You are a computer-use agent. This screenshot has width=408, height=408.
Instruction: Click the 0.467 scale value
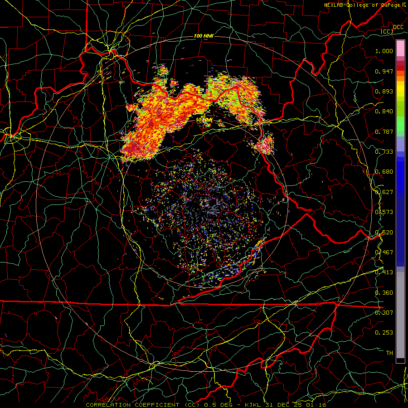click(x=384, y=253)
